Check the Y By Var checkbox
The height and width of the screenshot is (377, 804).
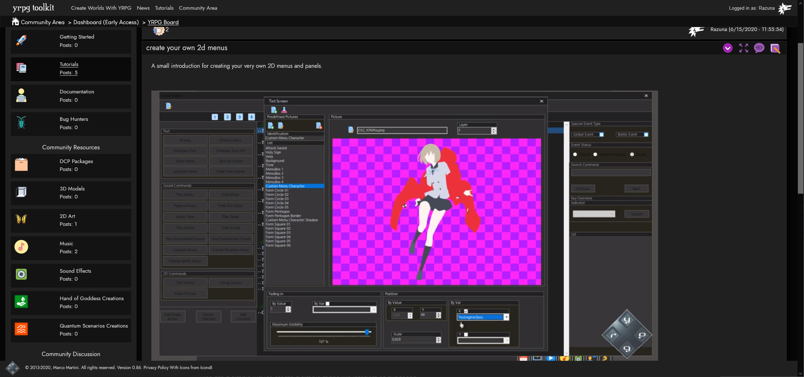click(466, 334)
